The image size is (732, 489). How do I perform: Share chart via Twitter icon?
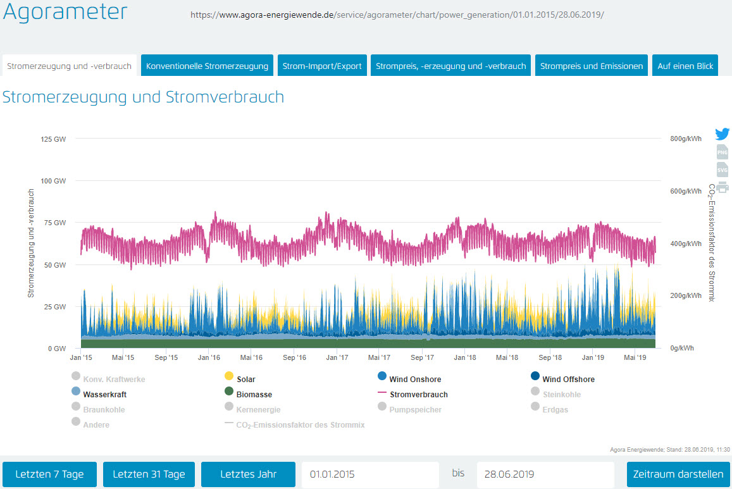click(x=722, y=134)
